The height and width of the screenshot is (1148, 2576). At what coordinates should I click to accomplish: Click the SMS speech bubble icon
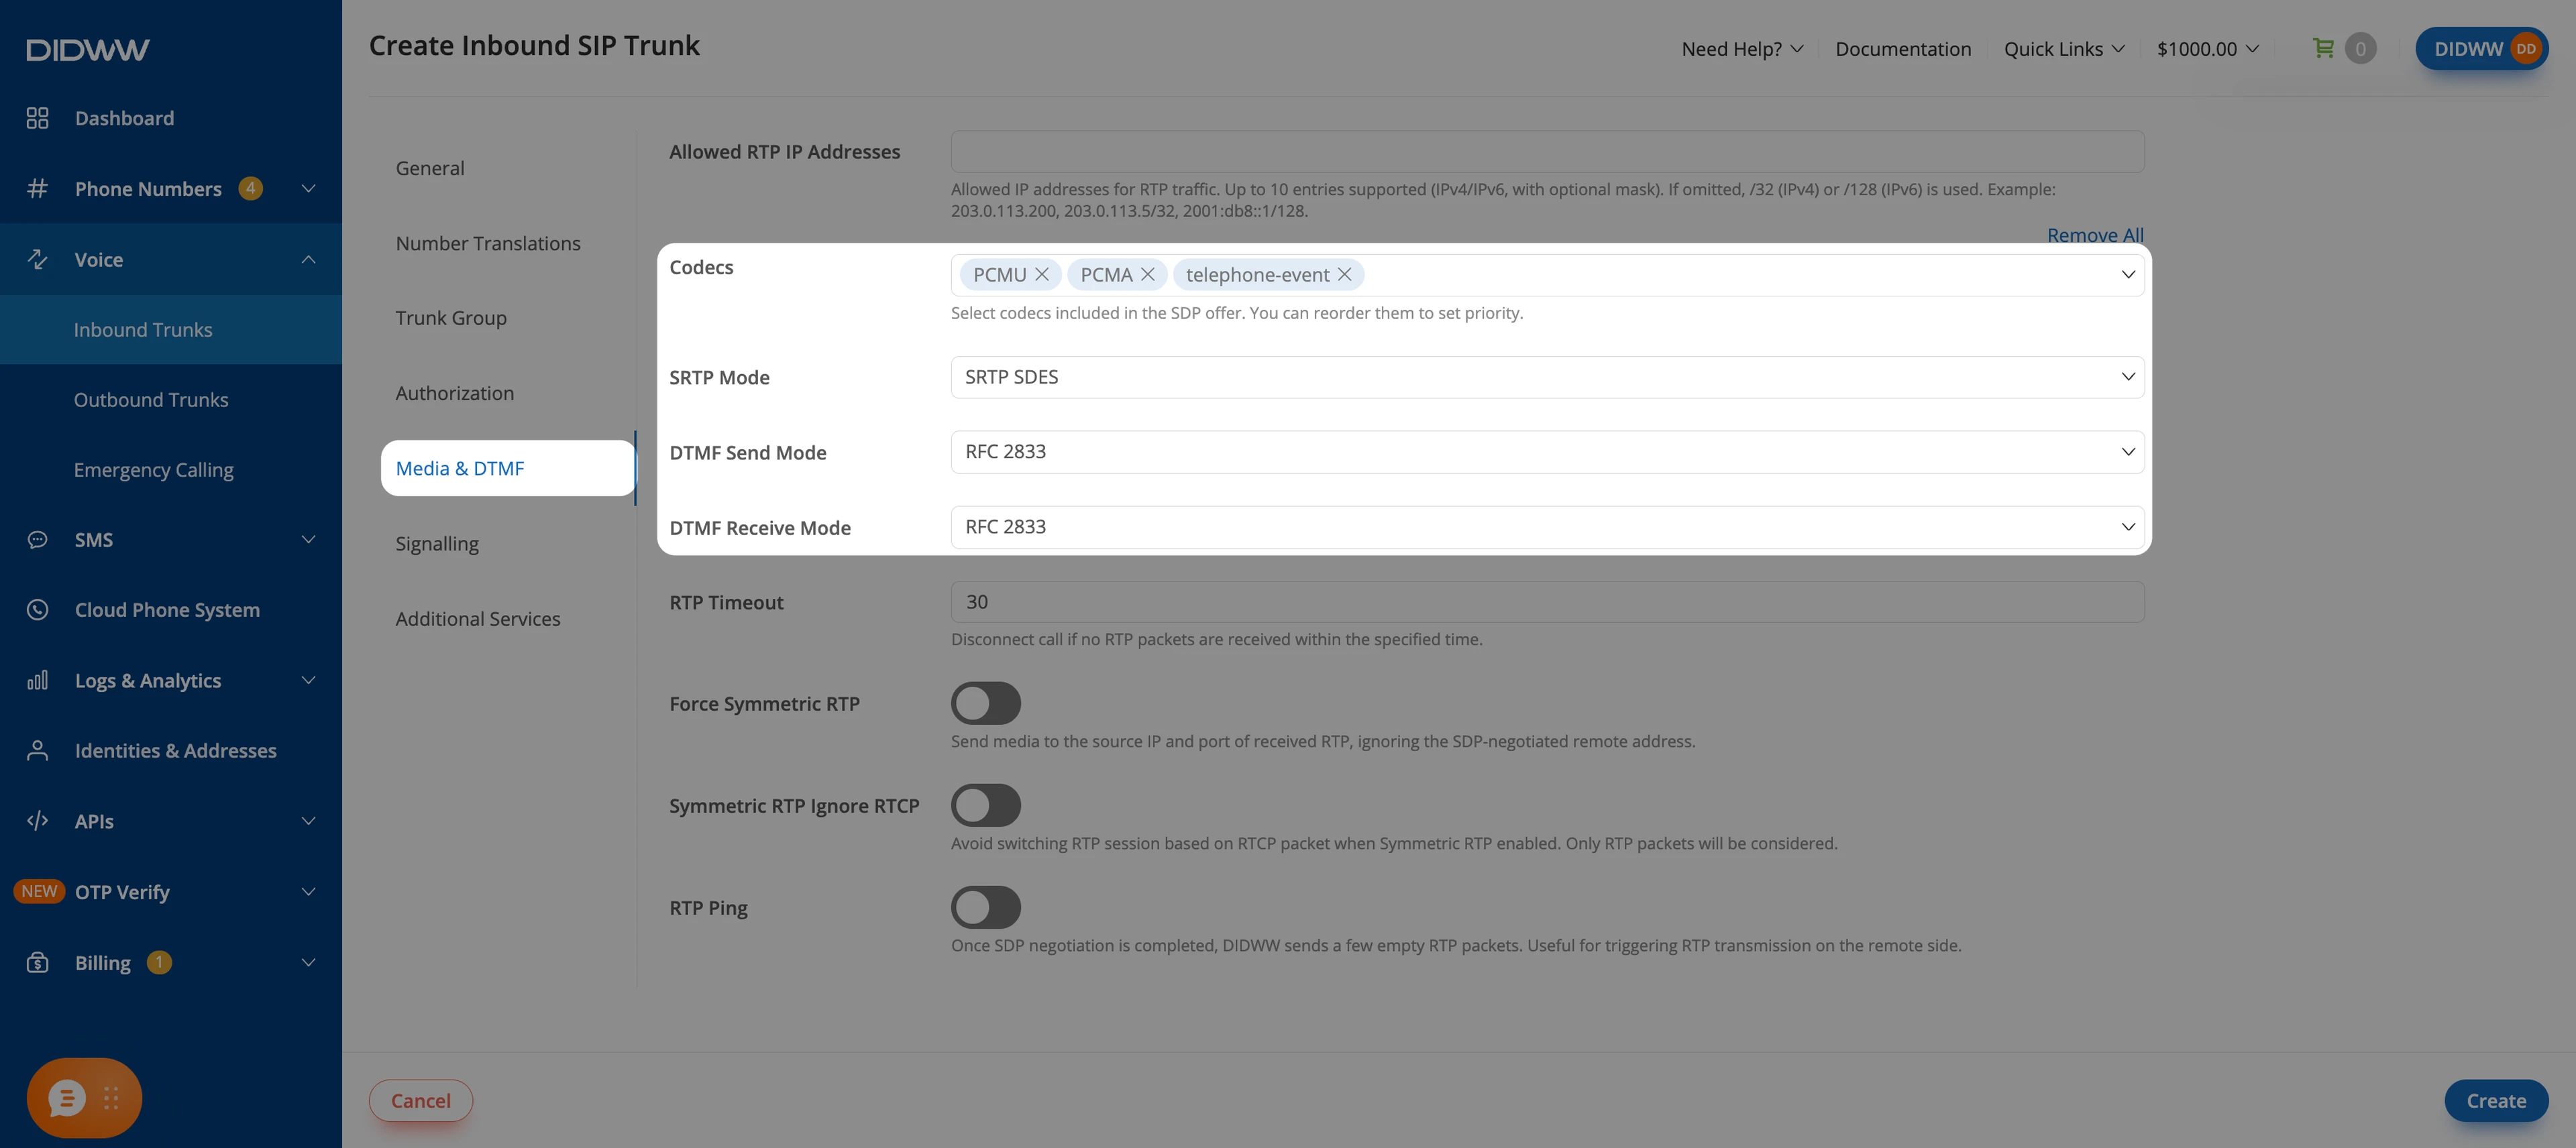click(37, 540)
